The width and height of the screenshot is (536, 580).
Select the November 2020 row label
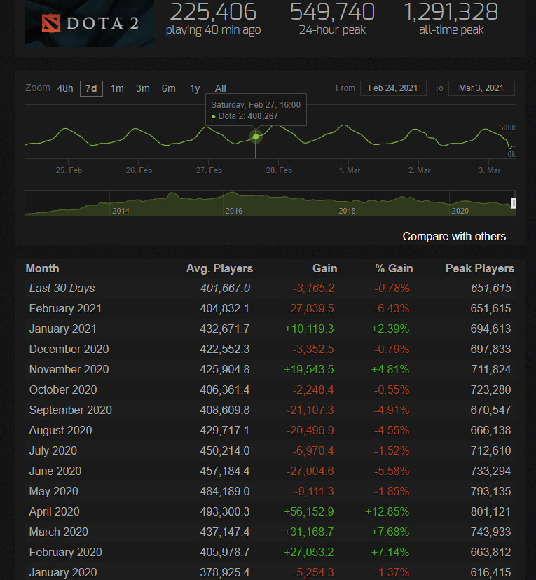click(69, 370)
